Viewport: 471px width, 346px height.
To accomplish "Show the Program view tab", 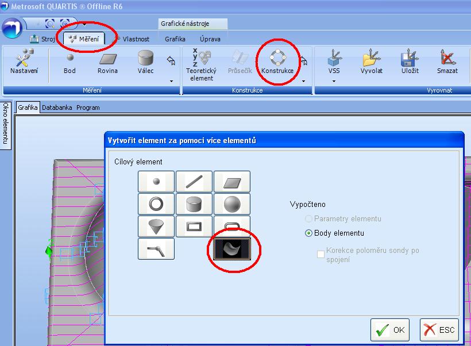I will [88, 107].
